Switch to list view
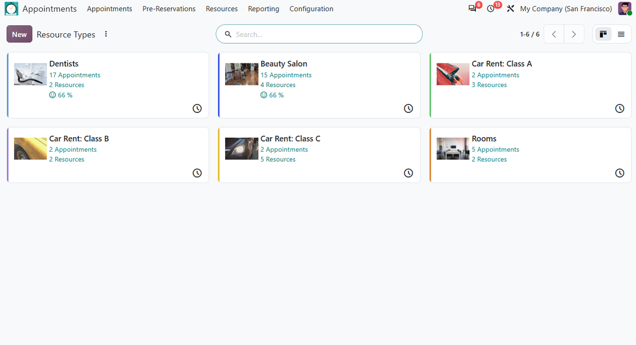Viewport: 636px width, 345px height. (x=621, y=34)
